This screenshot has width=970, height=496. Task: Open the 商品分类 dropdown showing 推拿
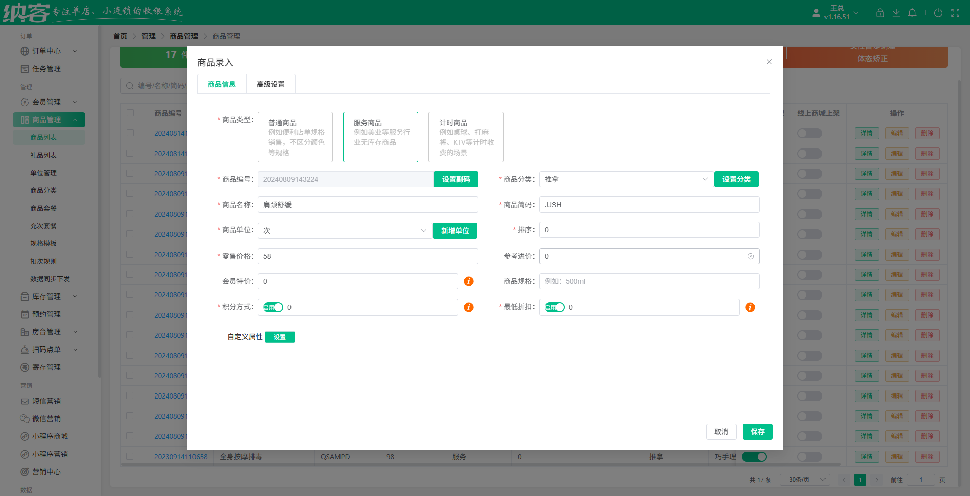click(626, 179)
